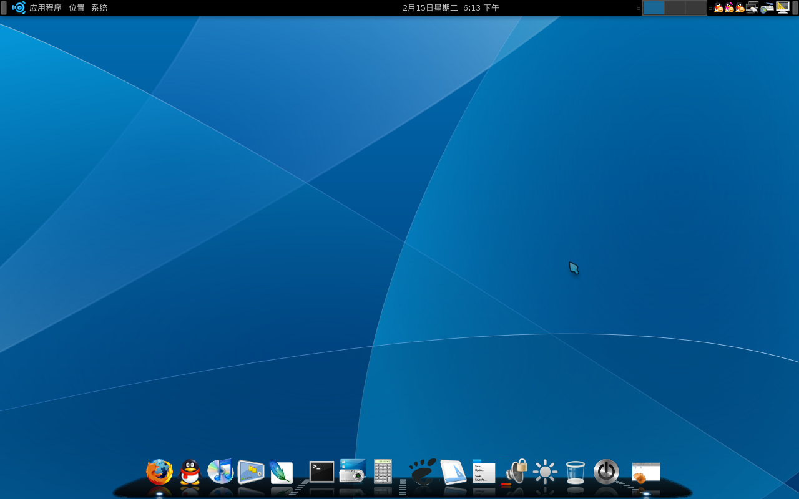
Task: Open the network connection tray icon
Action: pos(752,7)
